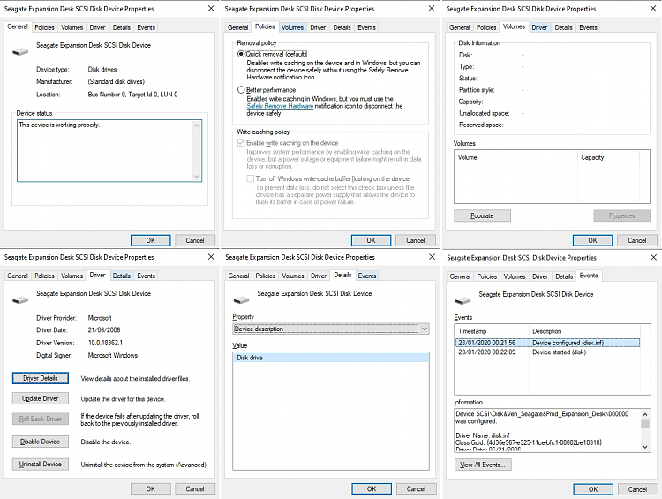This screenshot has width=662, height=499.
Task: Switch to Policies tab in the Driver-tab window
Action: (44, 276)
